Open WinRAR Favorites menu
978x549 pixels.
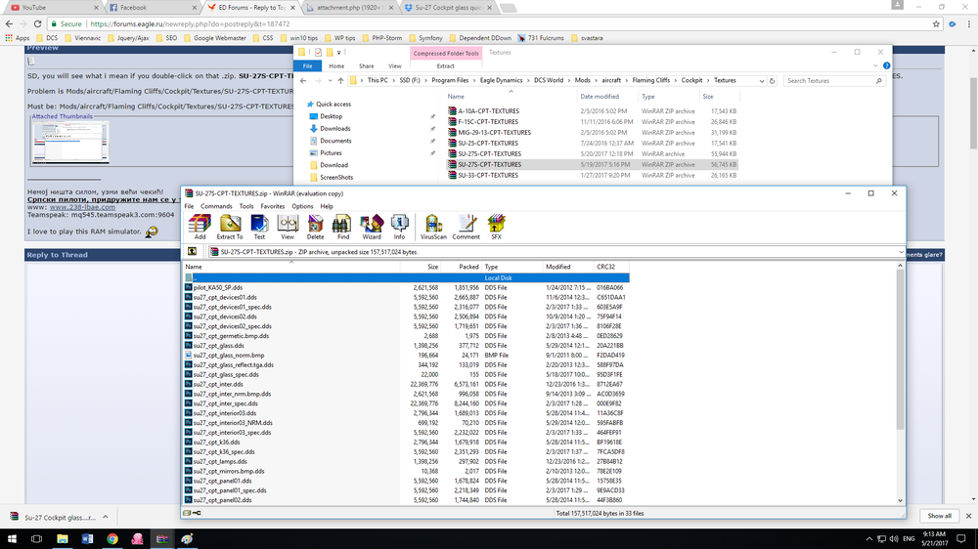pyautogui.click(x=273, y=206)
